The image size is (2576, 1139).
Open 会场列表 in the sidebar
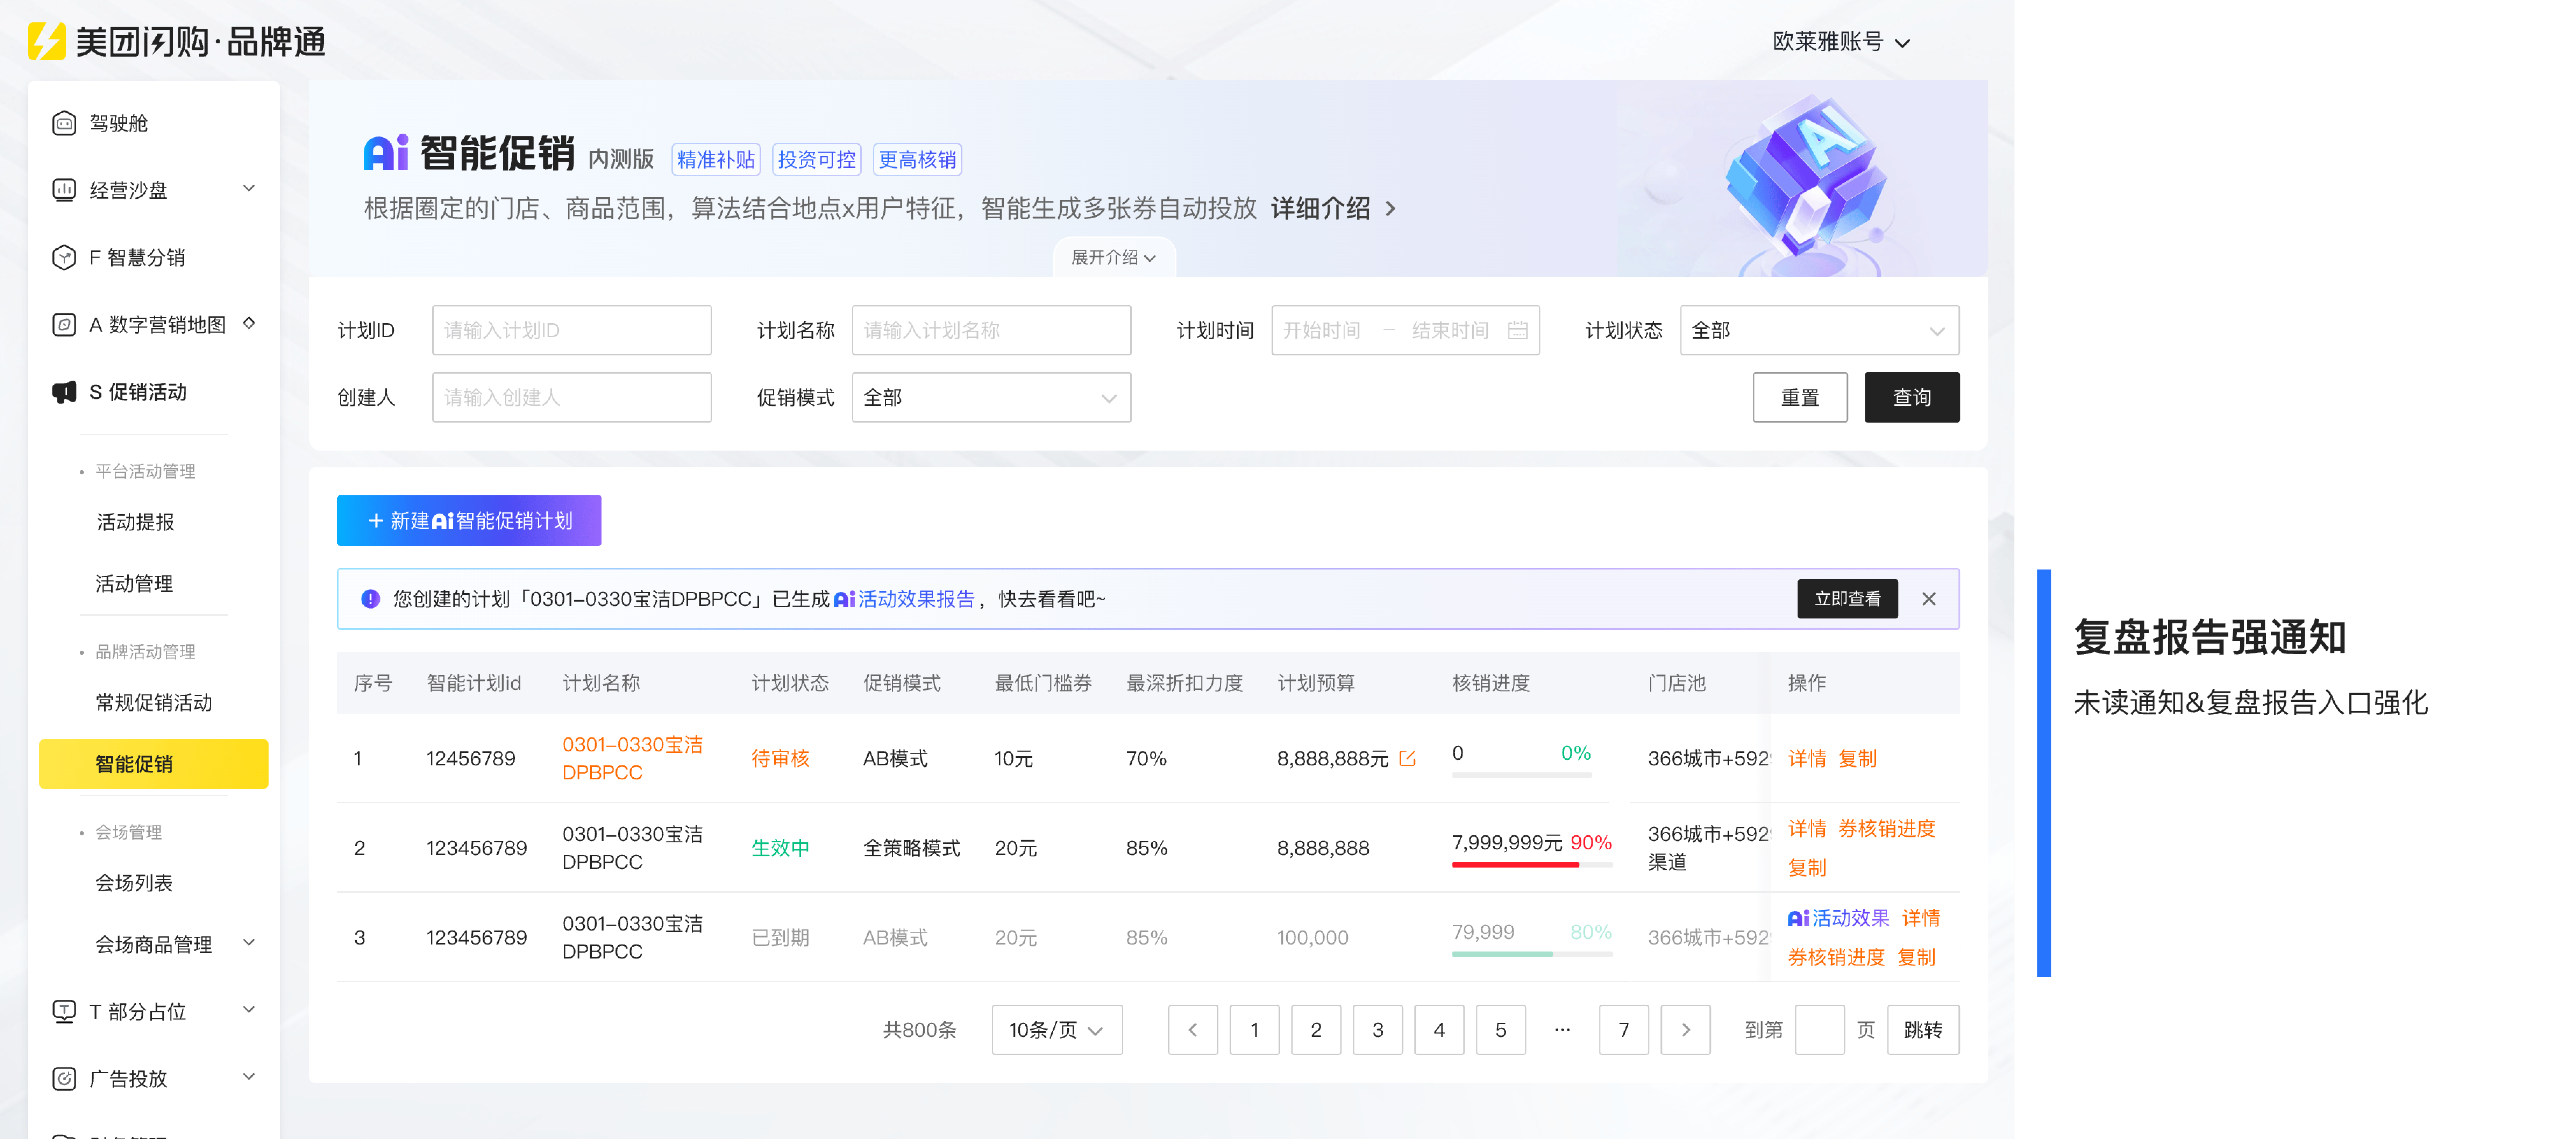[134, 883]
